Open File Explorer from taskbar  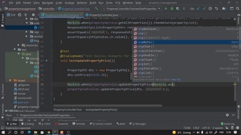(x=36, y=132)
